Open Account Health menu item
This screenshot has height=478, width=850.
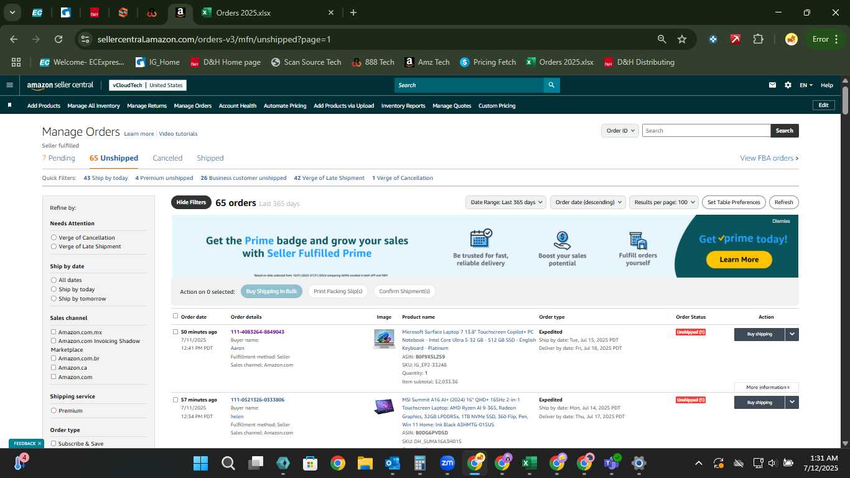[238, 106]
